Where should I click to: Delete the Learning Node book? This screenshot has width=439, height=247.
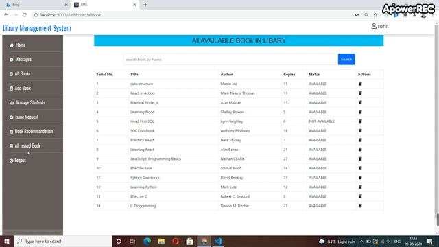(360, 112)
